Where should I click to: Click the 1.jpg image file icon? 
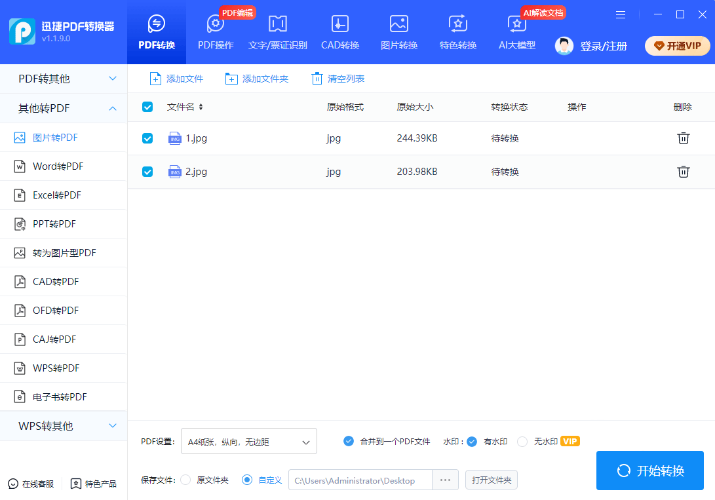tap(175, 138)
